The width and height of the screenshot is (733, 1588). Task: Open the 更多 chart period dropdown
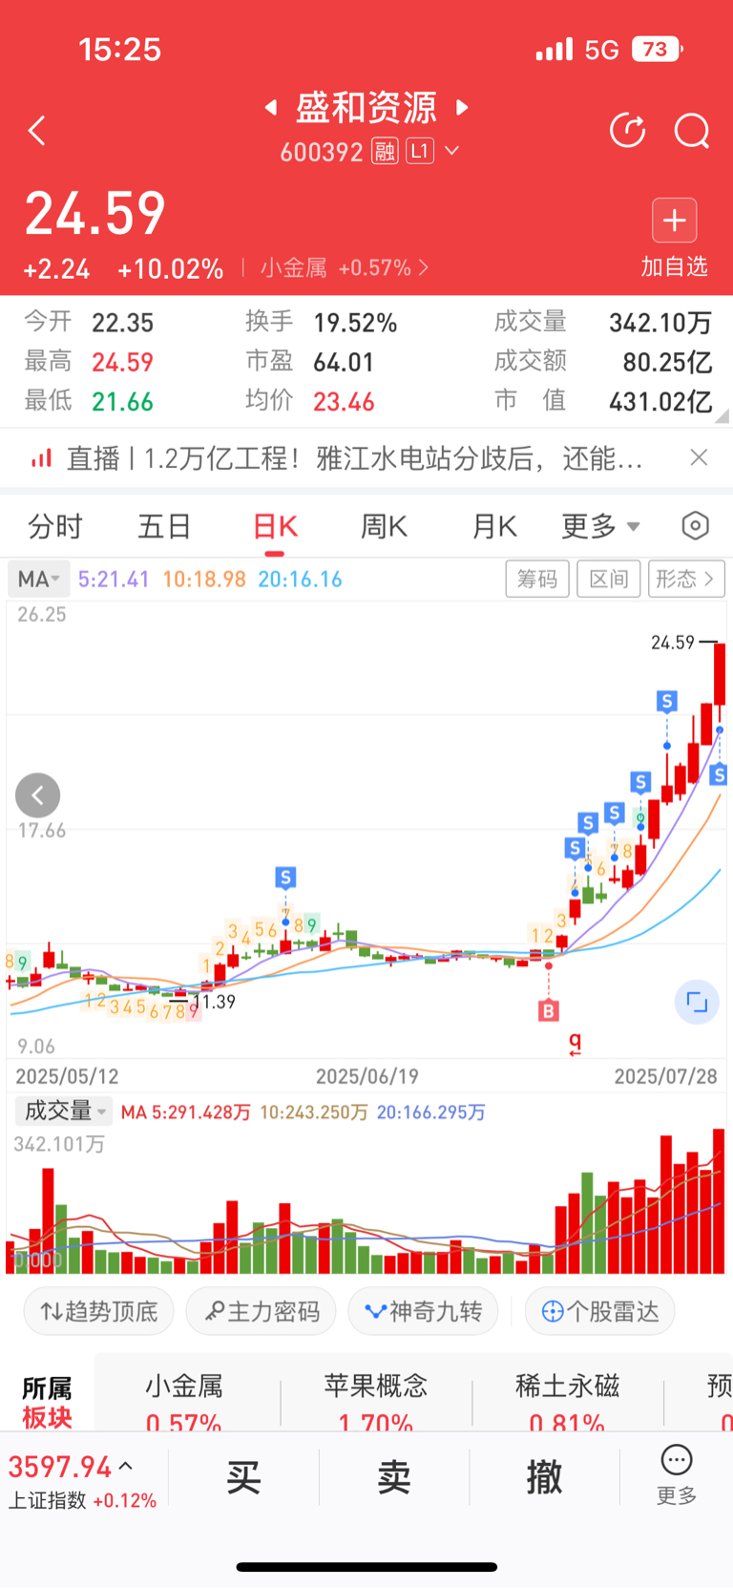(600, 526)
